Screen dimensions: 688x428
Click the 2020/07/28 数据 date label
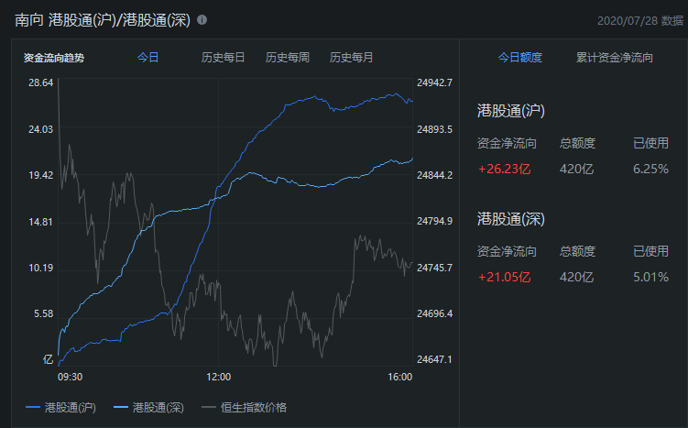[640, 21]
